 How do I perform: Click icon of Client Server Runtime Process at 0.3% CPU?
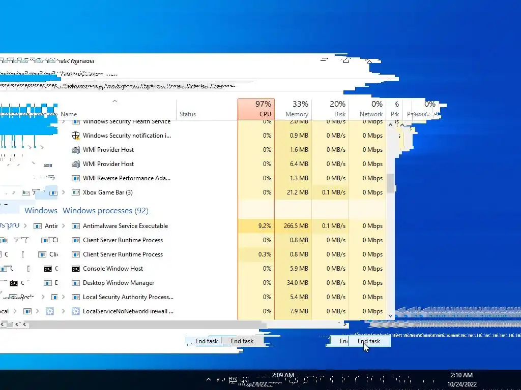click(76, 254)
